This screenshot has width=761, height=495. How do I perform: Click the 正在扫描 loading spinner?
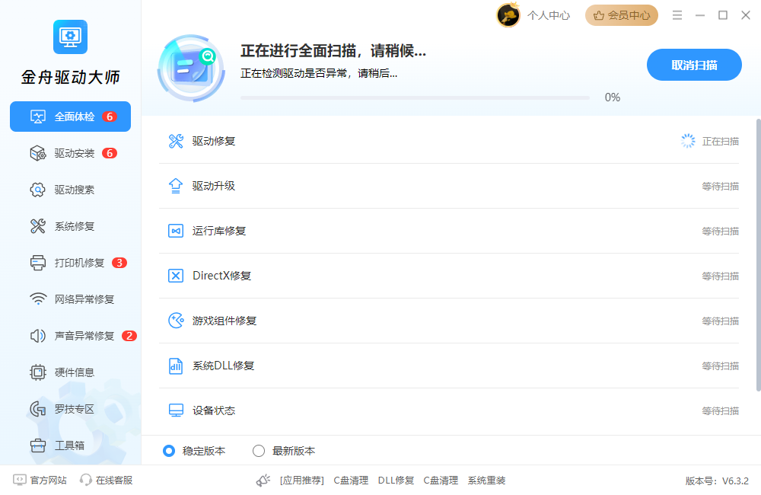click(x=688, y=142)
